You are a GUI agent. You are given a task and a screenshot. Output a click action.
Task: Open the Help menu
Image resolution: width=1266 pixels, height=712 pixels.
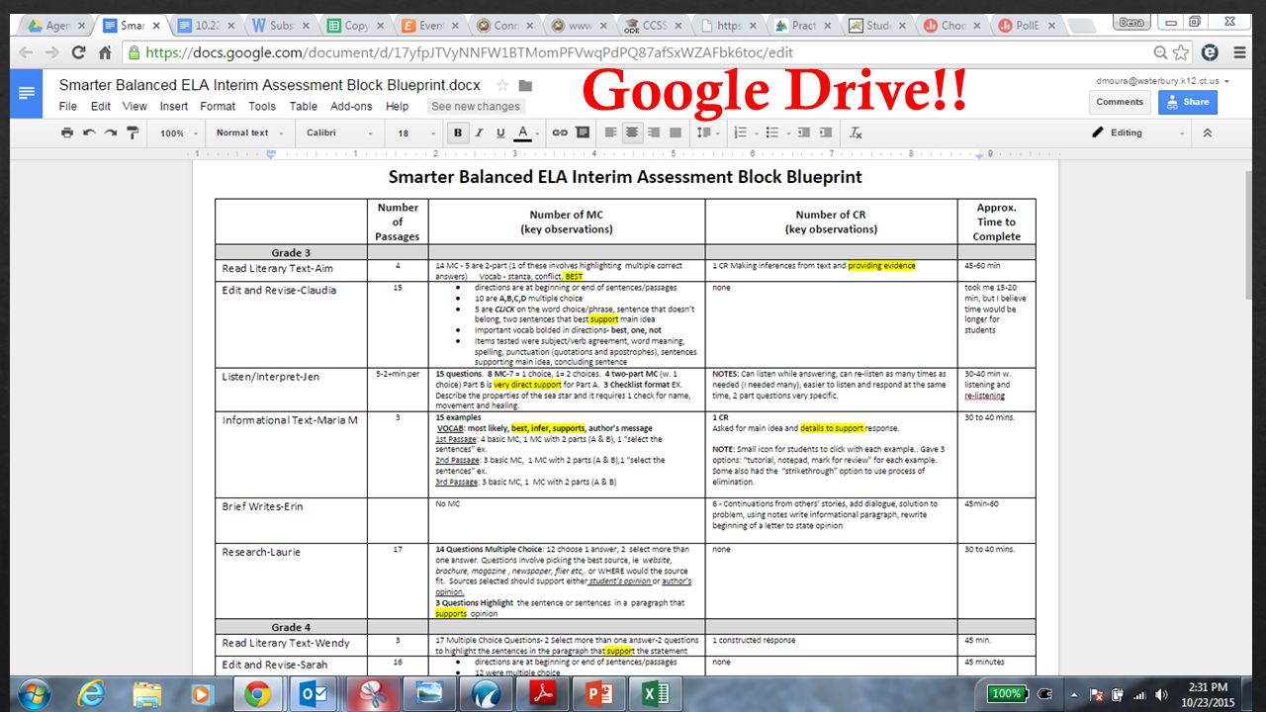pos(397,106)
